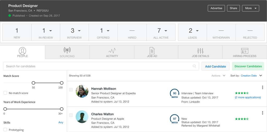Select the Interview stage count
The width and height of the screenshot is (267, 132).
point(74,33)
